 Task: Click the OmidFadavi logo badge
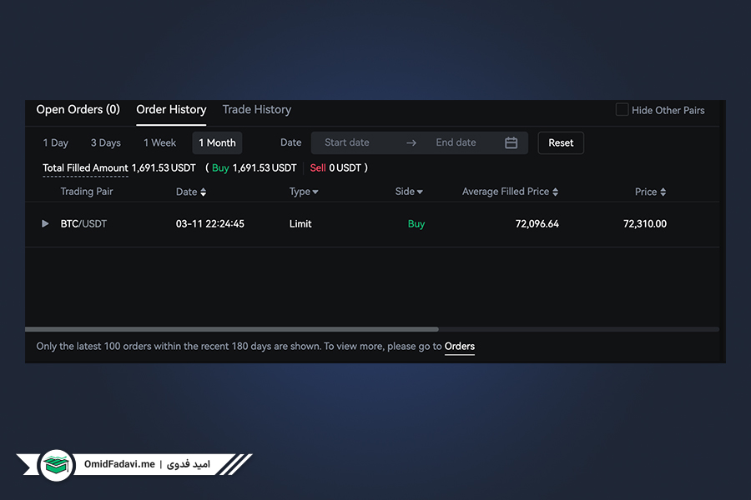(x=57, y=465)
